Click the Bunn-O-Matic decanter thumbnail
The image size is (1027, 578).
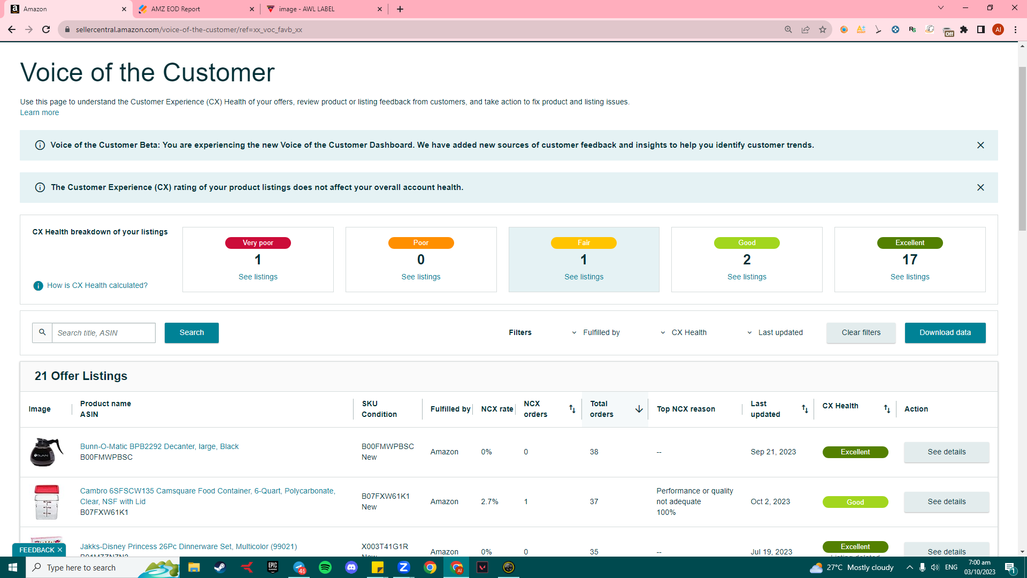point(47,452)
